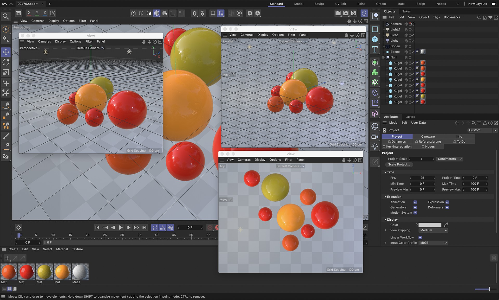Open the search magnifier at top left
499x300 pixels.
pos(5,16)
